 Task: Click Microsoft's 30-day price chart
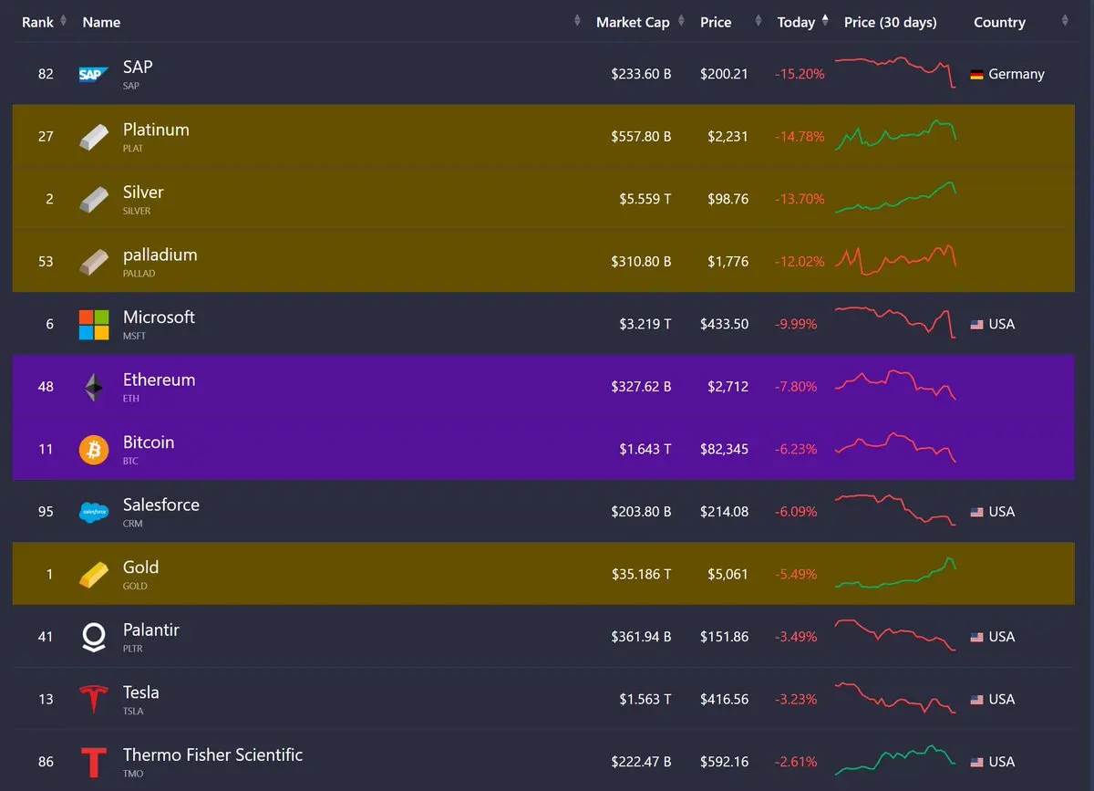pos(894,324)
